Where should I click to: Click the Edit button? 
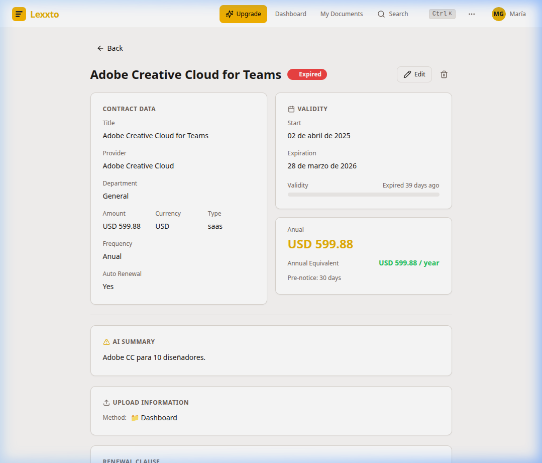(414, 74)
